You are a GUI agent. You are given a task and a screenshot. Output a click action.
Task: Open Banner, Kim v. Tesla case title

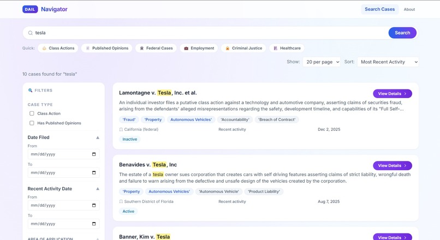pyautogui.click(x=145, y=237)
